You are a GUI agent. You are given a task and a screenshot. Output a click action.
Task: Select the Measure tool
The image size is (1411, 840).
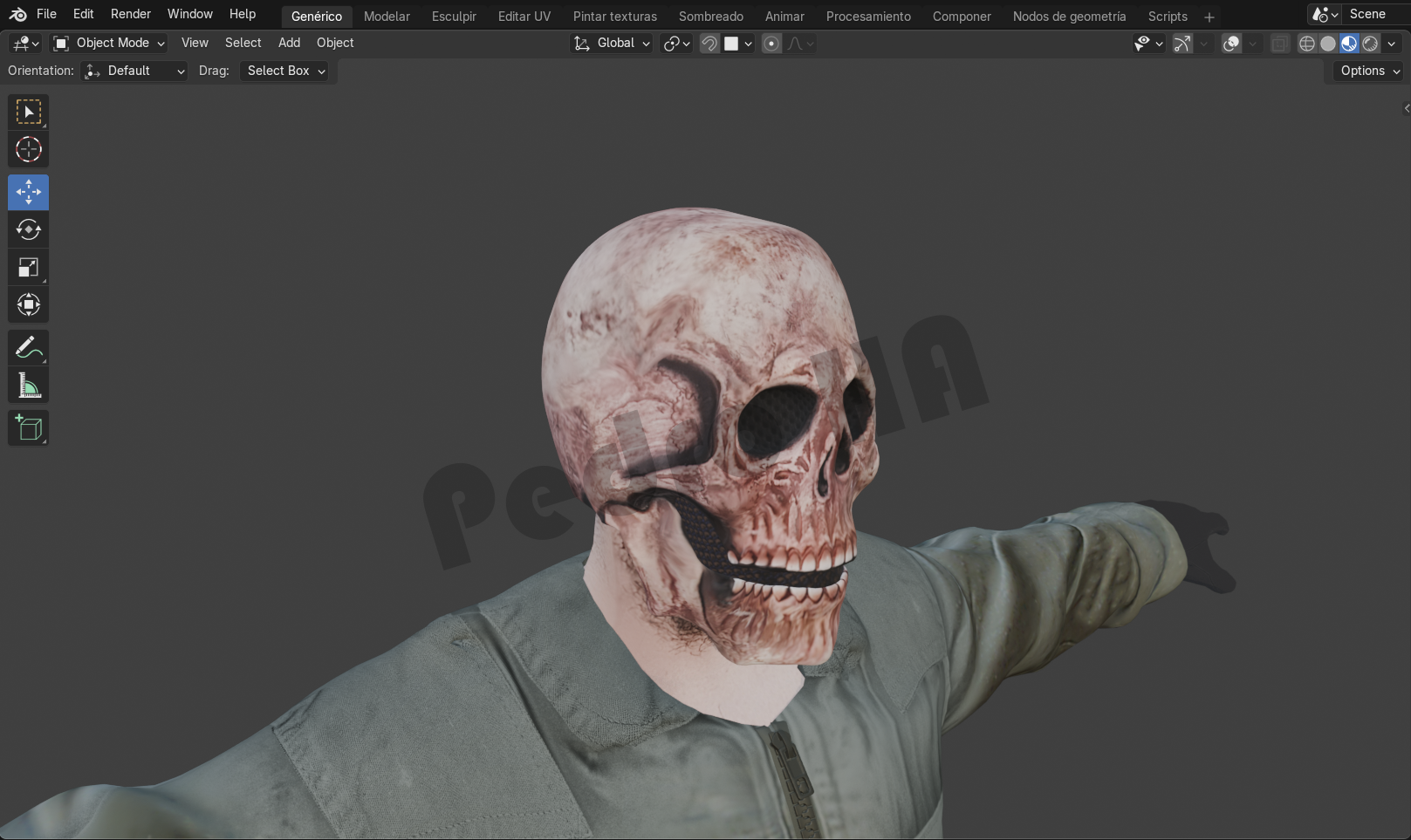coord(28,386)
